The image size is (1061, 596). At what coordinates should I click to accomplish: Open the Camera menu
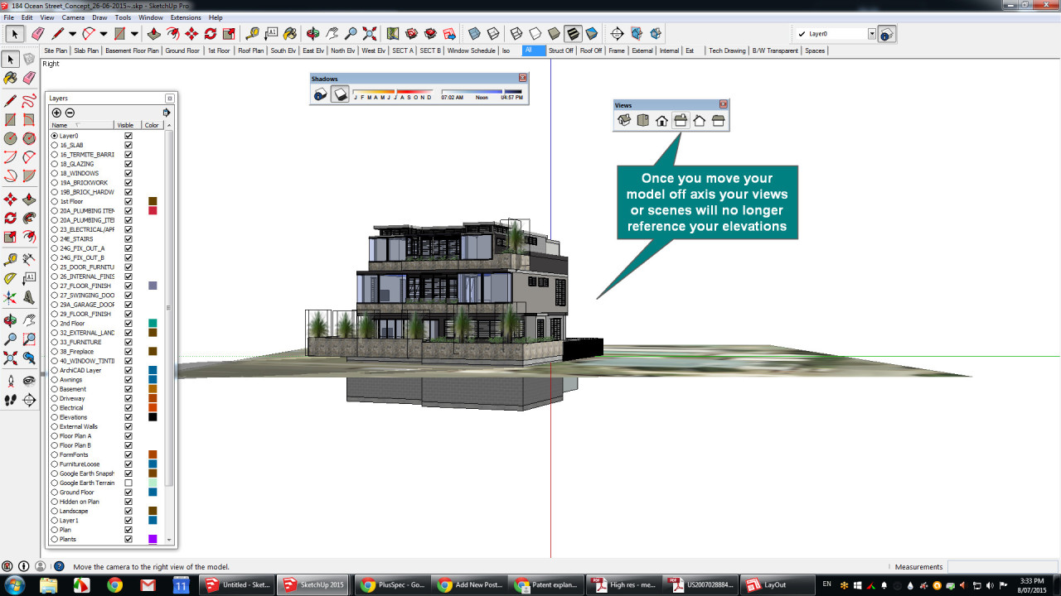[x=73, y=17]
